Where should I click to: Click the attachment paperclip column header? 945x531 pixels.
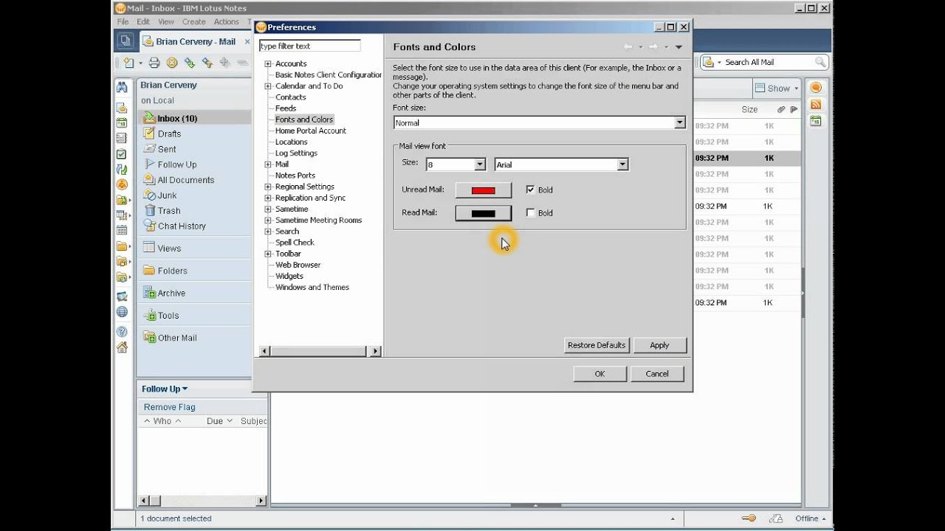[781, 109]
